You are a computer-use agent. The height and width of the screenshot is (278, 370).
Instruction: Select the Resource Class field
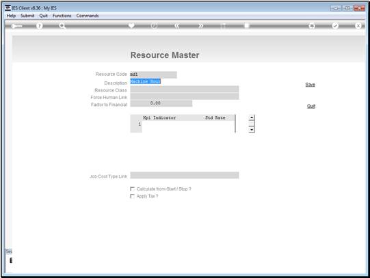pos(185,89)
